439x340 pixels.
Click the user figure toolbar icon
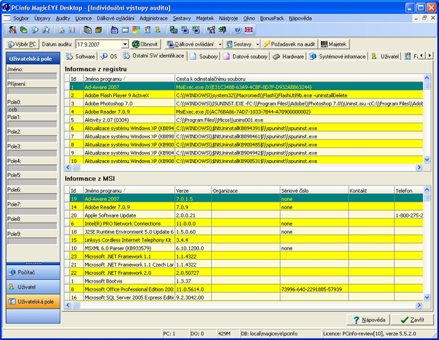pyautogui.click(x=158, y=30)
